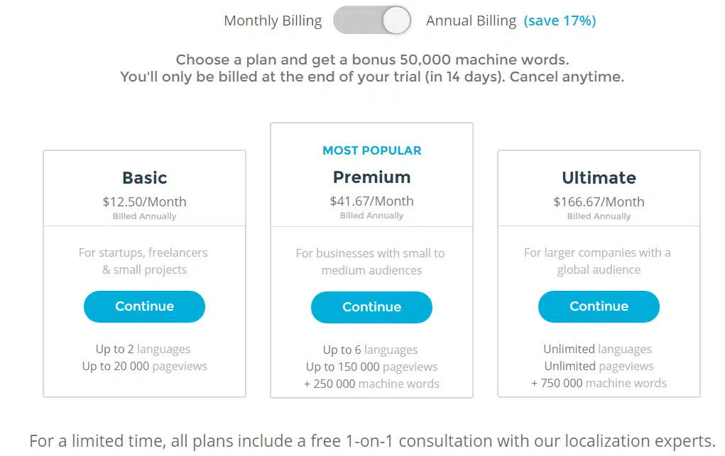Click the Premium plan title
The image size is (725, 456).
[x=371, y=177]
